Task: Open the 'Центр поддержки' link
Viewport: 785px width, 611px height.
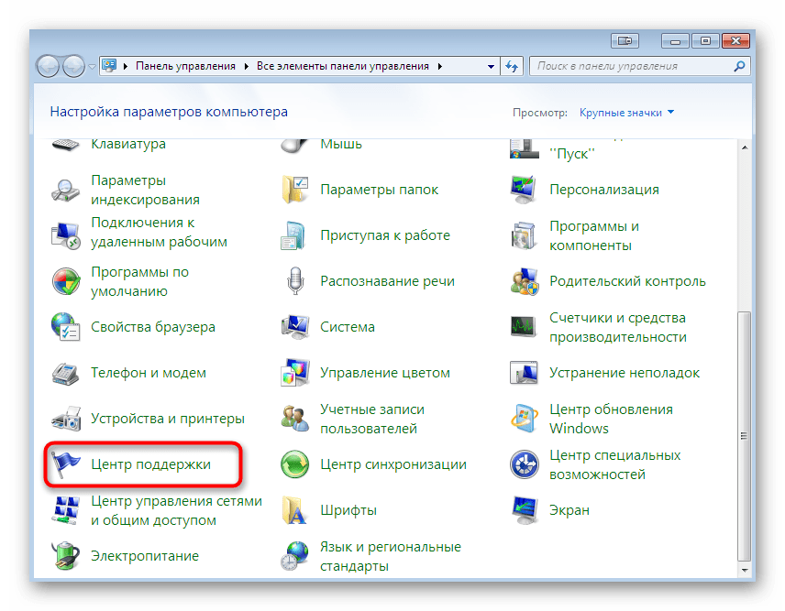Action: coord(150,464)
